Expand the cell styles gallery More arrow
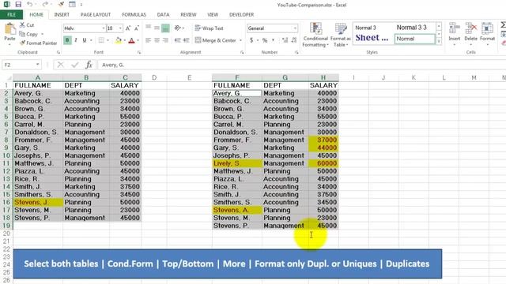Viewport: 506px width, 284px height. click(439, 41)
